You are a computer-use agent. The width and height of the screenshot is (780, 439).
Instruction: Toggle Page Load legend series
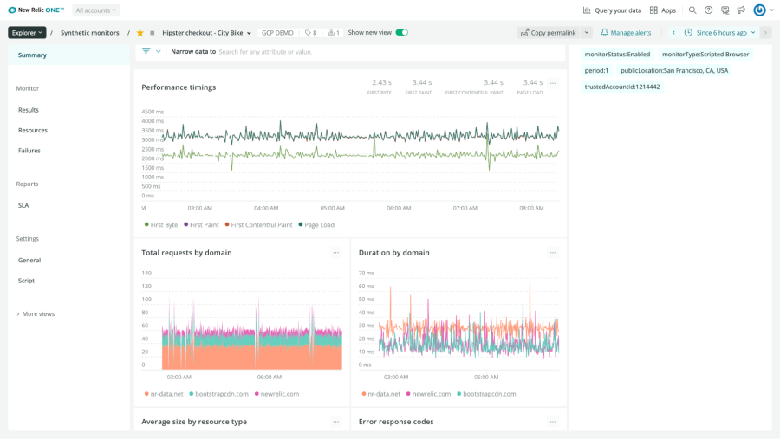pos(316,225)
